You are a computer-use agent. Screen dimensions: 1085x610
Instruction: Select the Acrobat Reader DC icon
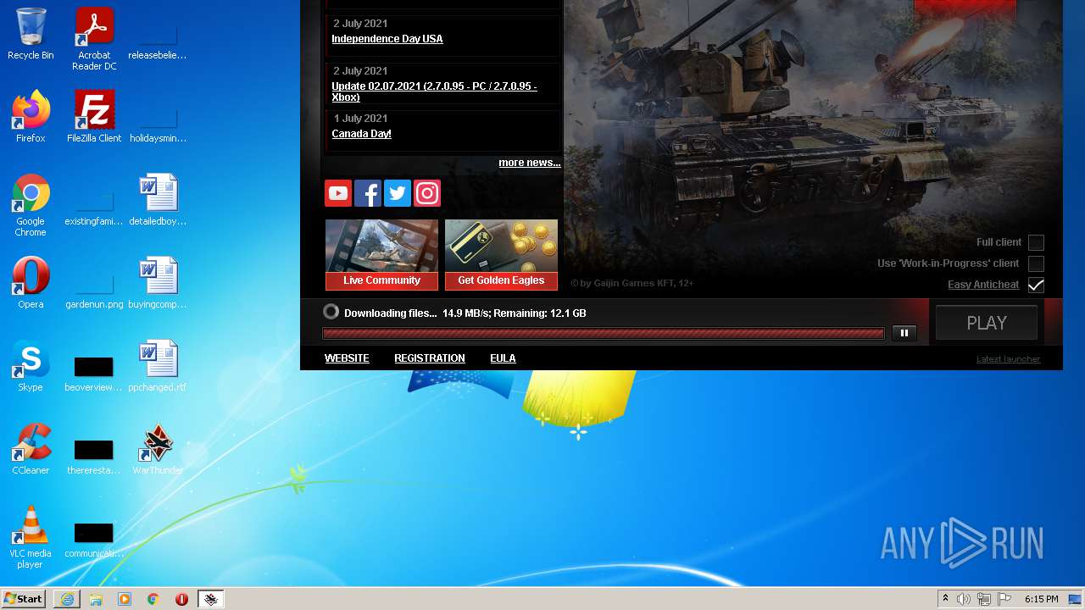94,39
